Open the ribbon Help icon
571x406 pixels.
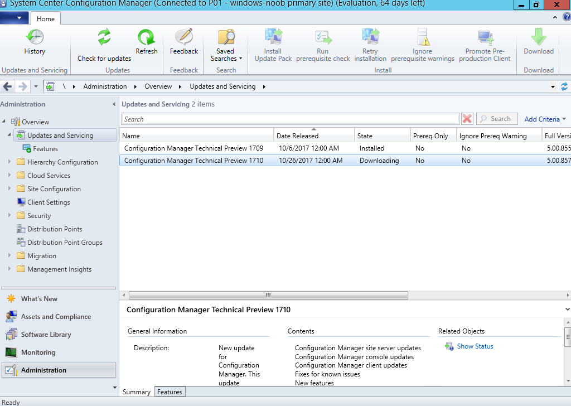click(567, 17)
